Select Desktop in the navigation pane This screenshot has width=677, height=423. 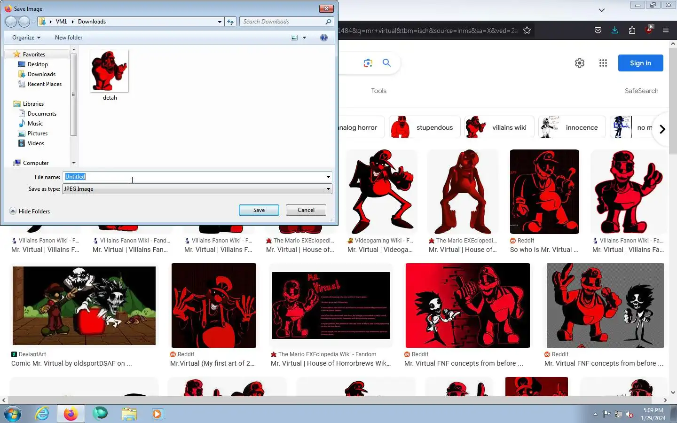[x=38, y=64]
